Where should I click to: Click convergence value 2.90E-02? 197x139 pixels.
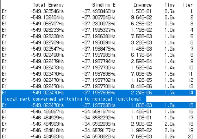click(x=141, y=124)
